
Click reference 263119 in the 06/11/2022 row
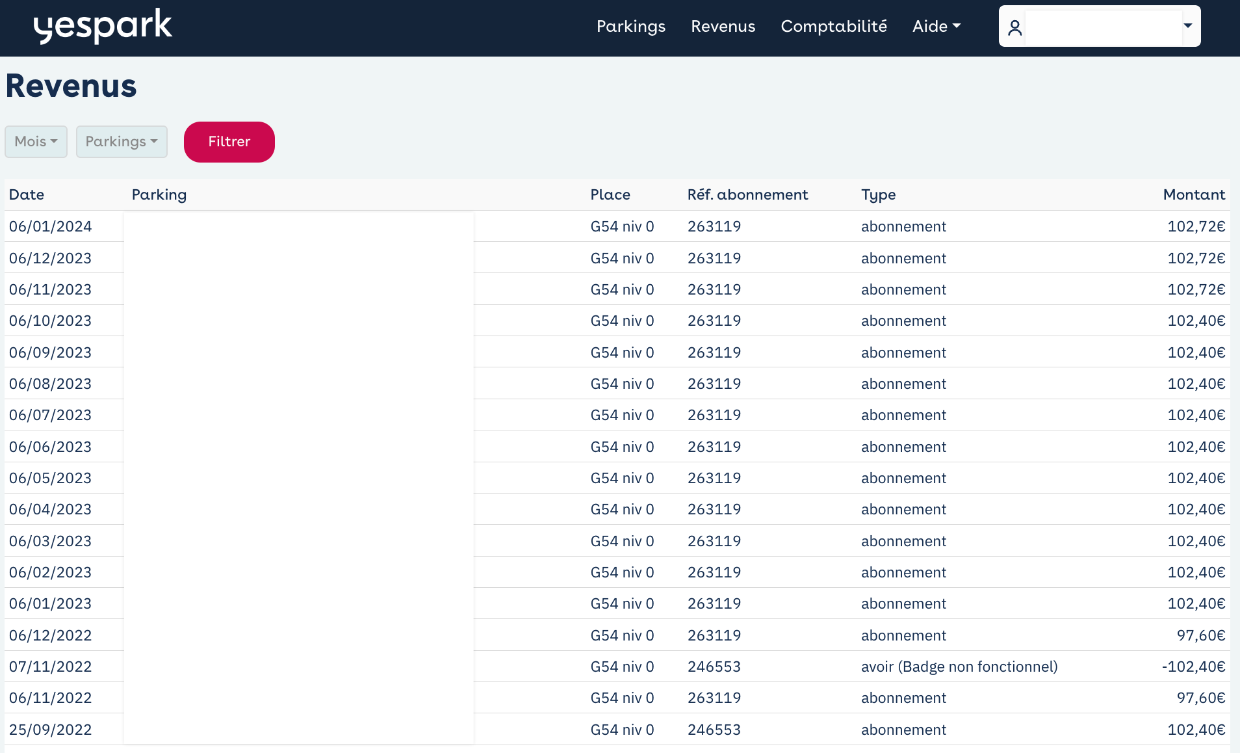click(x=714, y=698)
